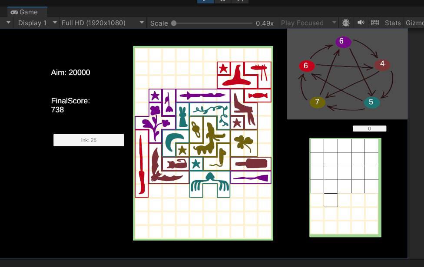The height and width of the screenshot is (267, 424).
Task: Select the olive four-leaf clover piece
Action: point(244,142)
